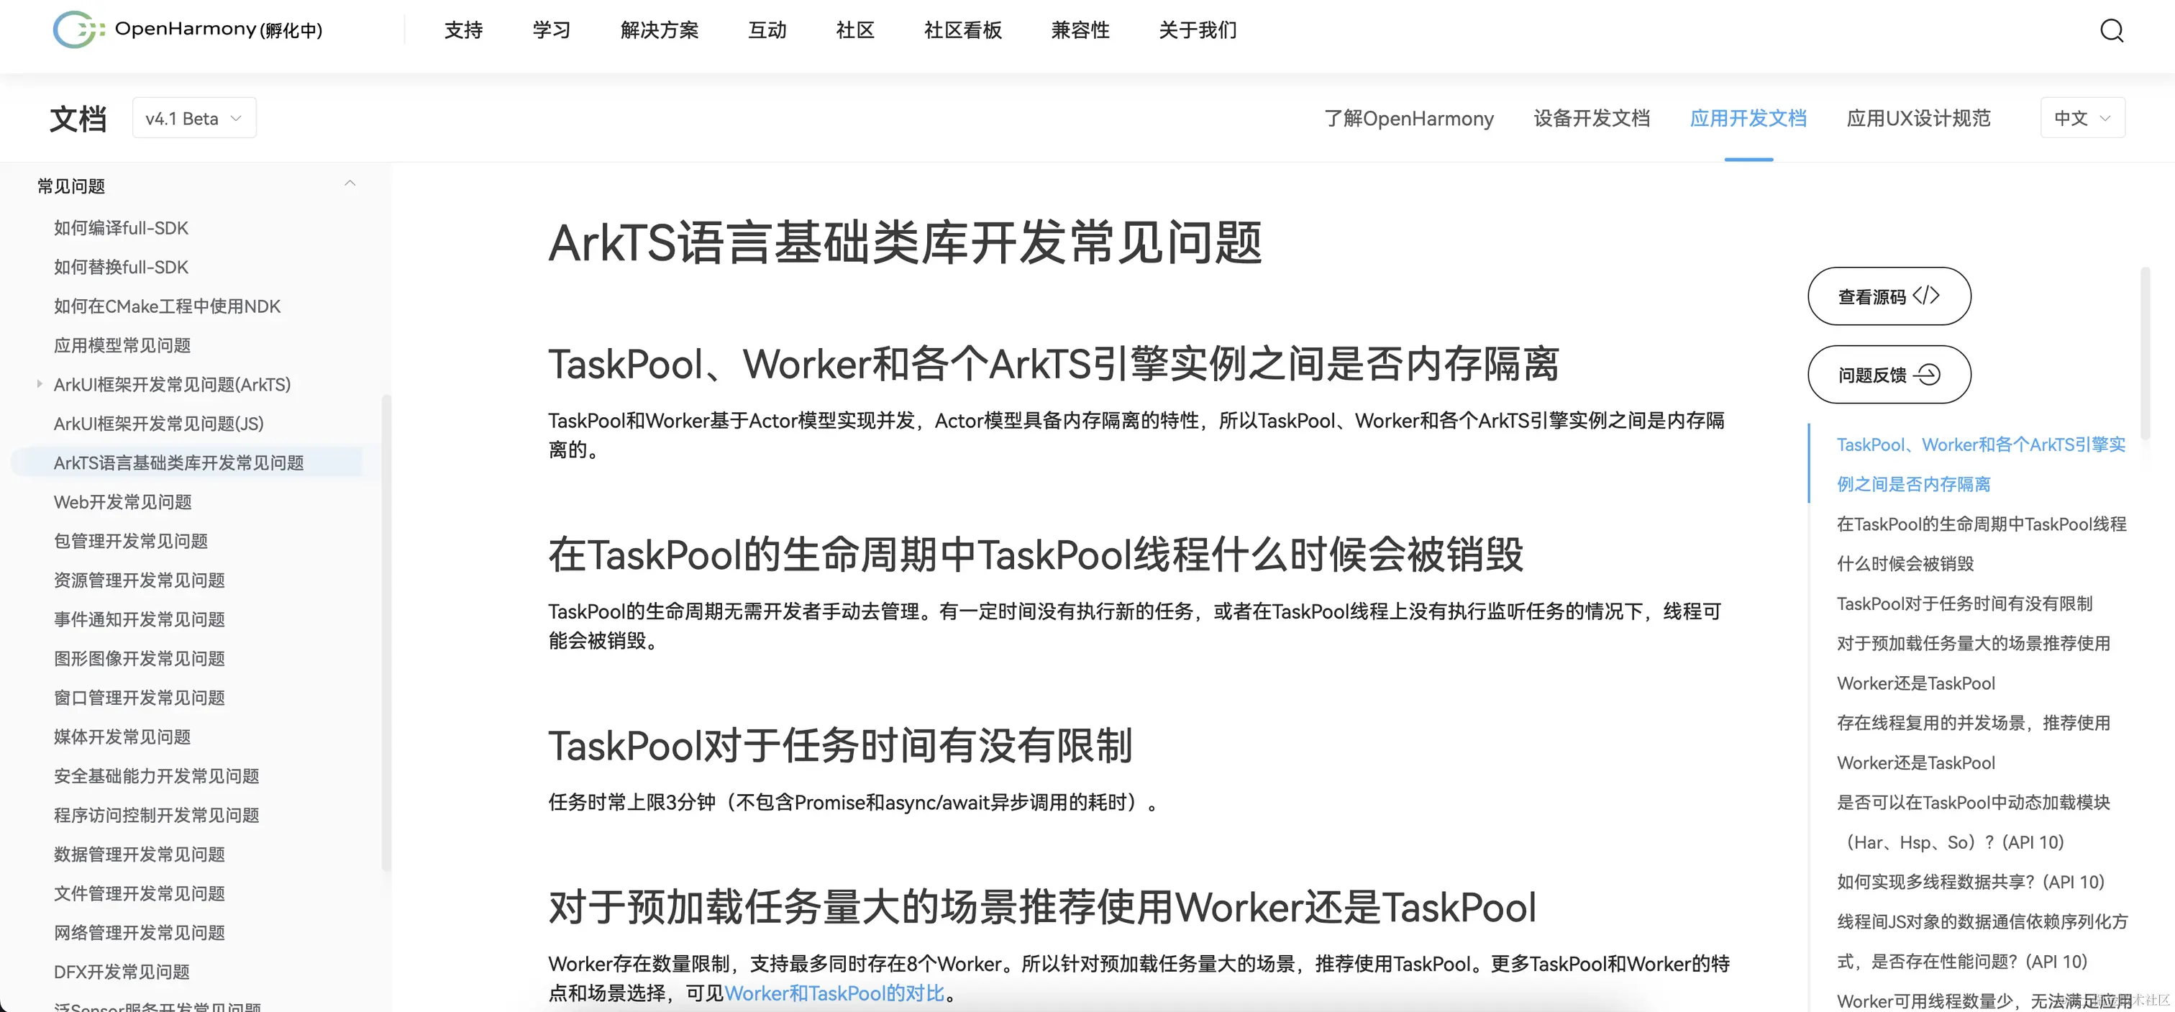The width and height of the screenshot is (2175, 1012).
Task: Collapse the 常见问题 section chevron
Action: point(350,184)
